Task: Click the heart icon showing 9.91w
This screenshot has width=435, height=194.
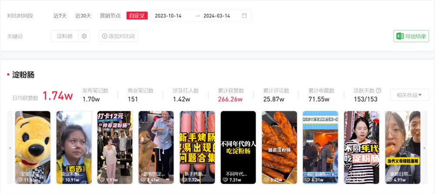Action: point(102,180)
